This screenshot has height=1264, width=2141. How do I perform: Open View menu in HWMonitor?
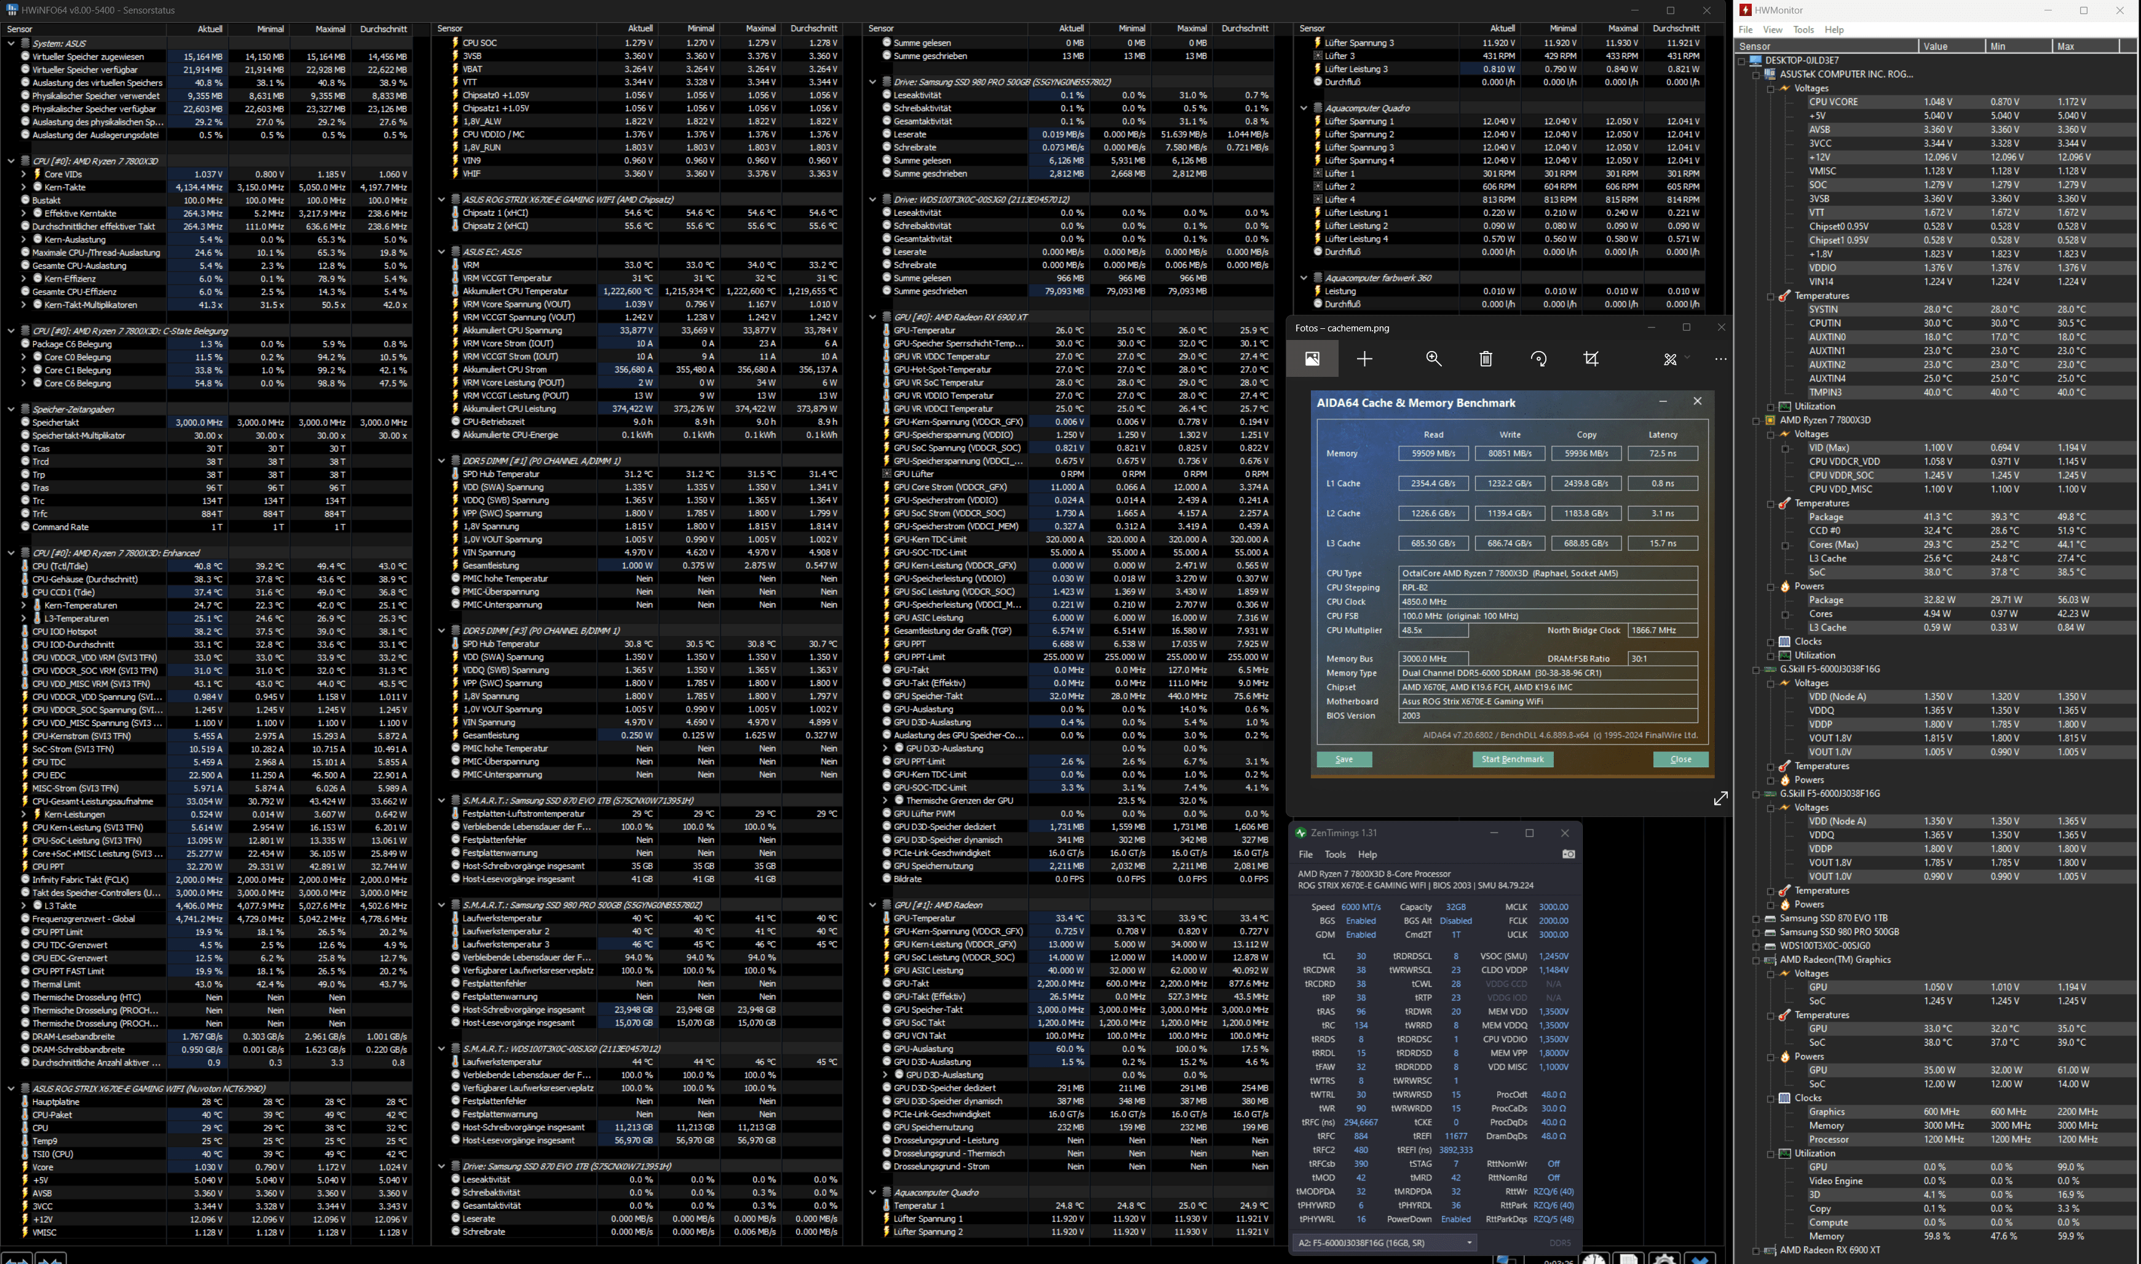point(1772,30)
